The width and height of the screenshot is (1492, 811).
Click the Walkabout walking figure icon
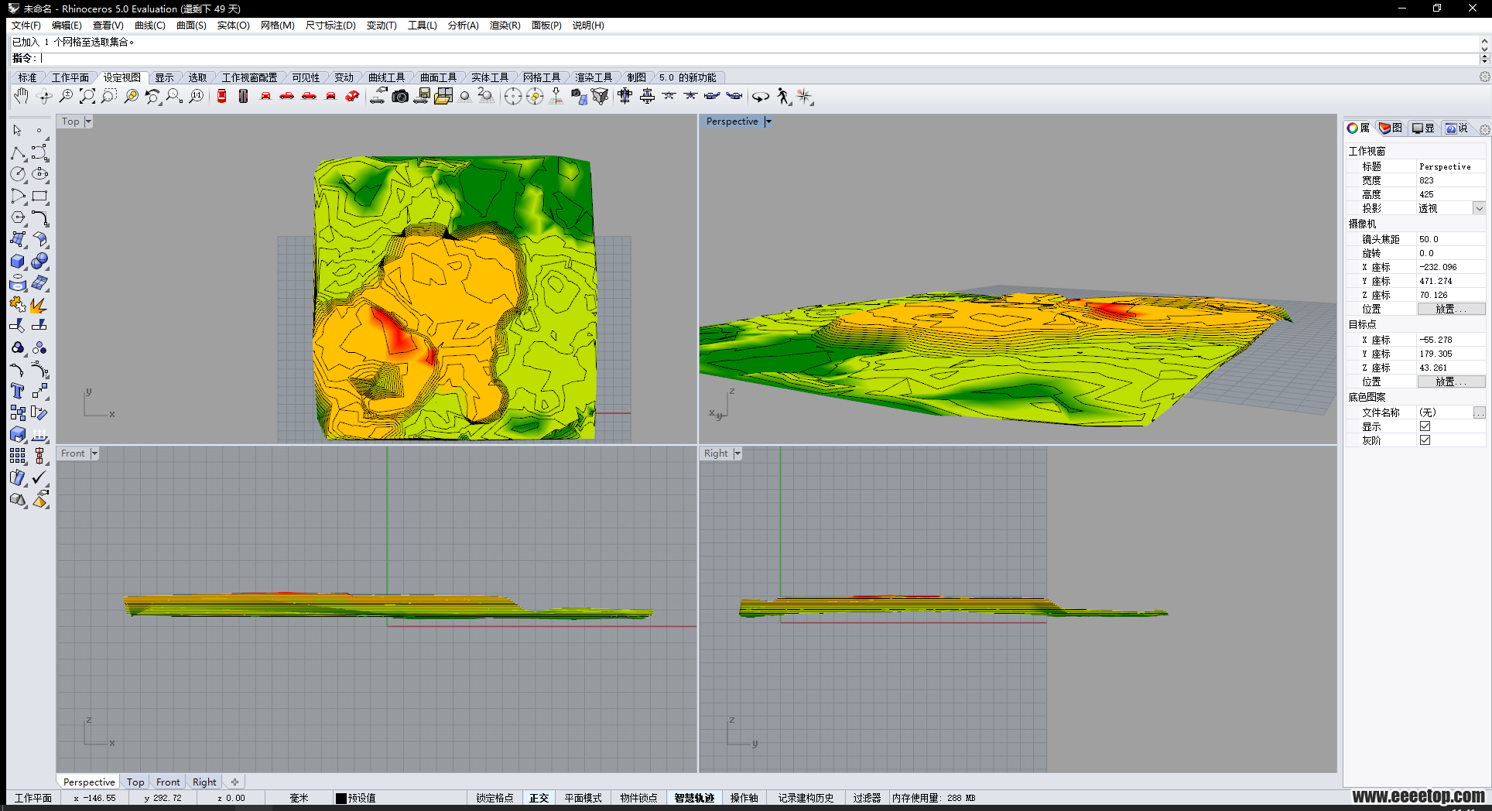point(783,96)
